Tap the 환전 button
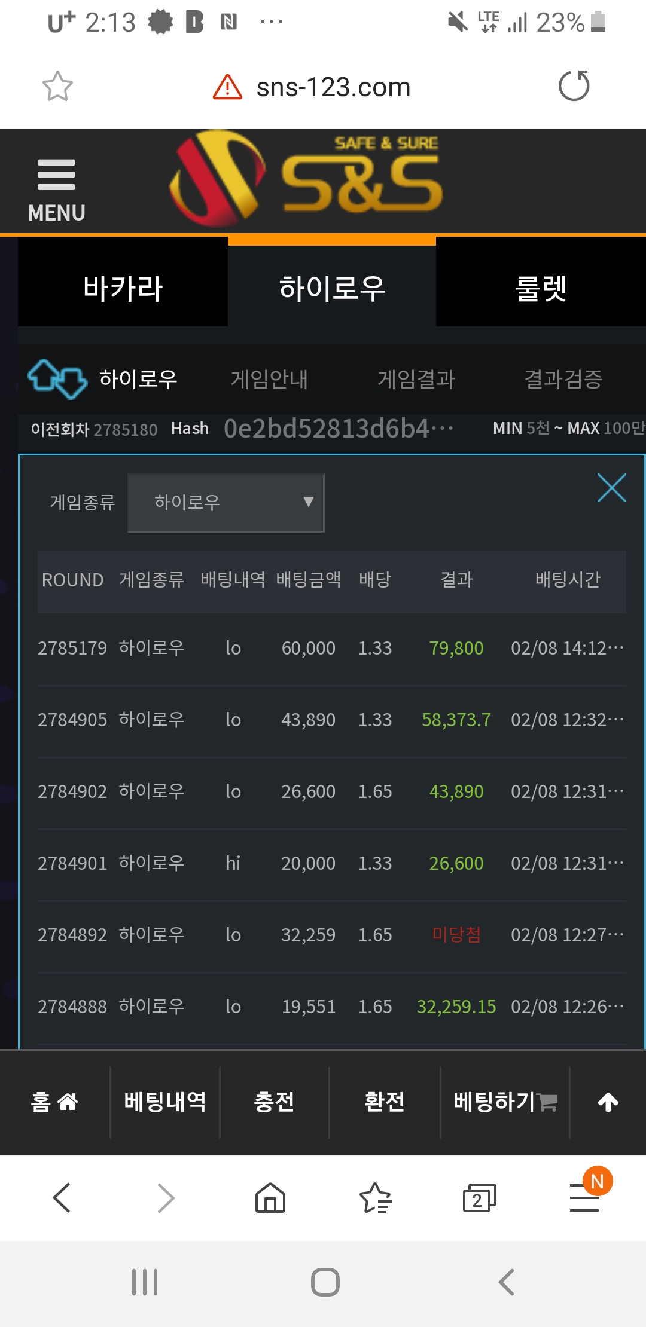Viewport: 646px width, 1327px height. [385, 1102]
